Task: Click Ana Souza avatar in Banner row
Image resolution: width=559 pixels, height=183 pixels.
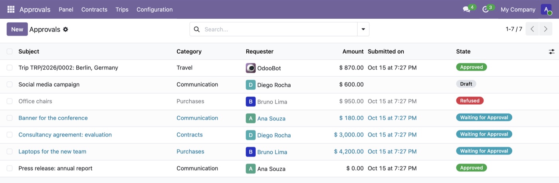Action: click(250, 118)
